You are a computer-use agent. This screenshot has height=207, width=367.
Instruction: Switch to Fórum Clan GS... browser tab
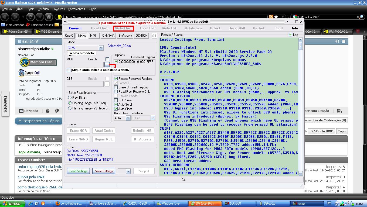[17, 32]
